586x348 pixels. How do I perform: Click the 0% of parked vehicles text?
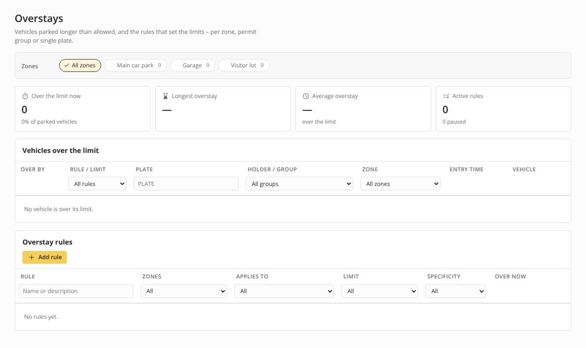point(49,122)
